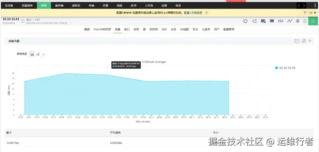Open the 告警 menu
The height and width of the screenshot is (152, 319).
105,6
